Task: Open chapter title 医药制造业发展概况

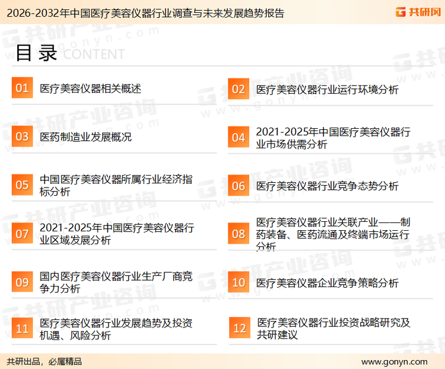Action: [85, 137]
